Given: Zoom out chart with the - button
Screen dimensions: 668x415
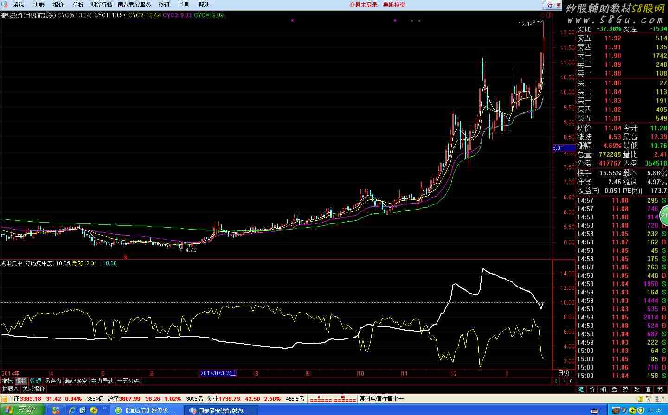Looking at the screenshot, I should pyautogui.click(x=563, y=381).
